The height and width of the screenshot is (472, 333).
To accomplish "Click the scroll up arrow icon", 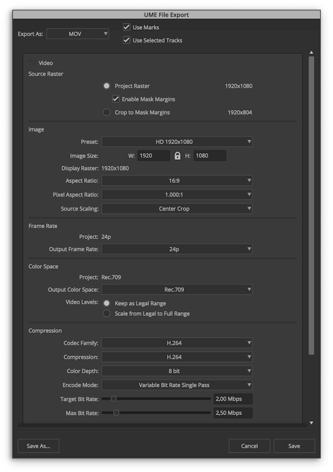I will pyautogui.click(x=311, y=53).
